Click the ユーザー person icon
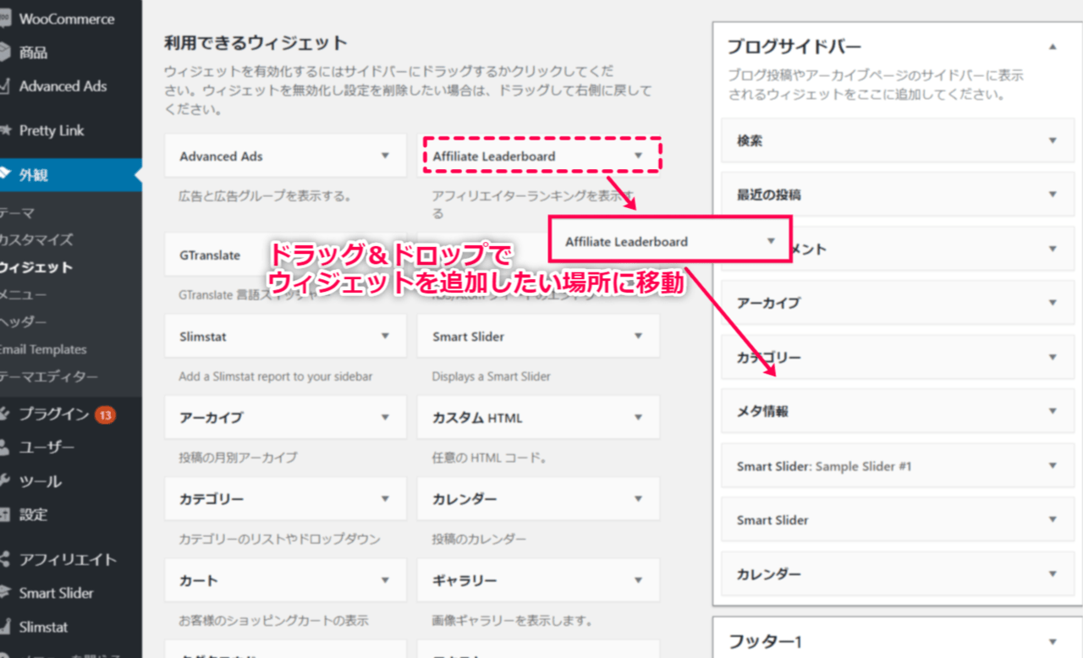The height and width of the screenshot is (658, 1083). click(5, 447)
